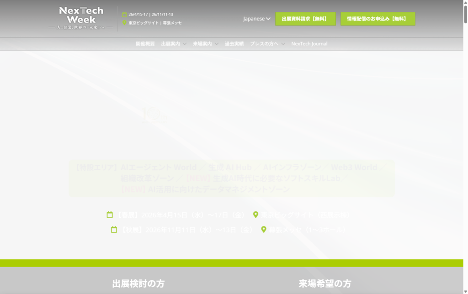Viewport: 468px width, 294px height.
Task: Click the green pin icon beside 幕張メッセ（1～3ホール）
Action: [x=264, y=230]
